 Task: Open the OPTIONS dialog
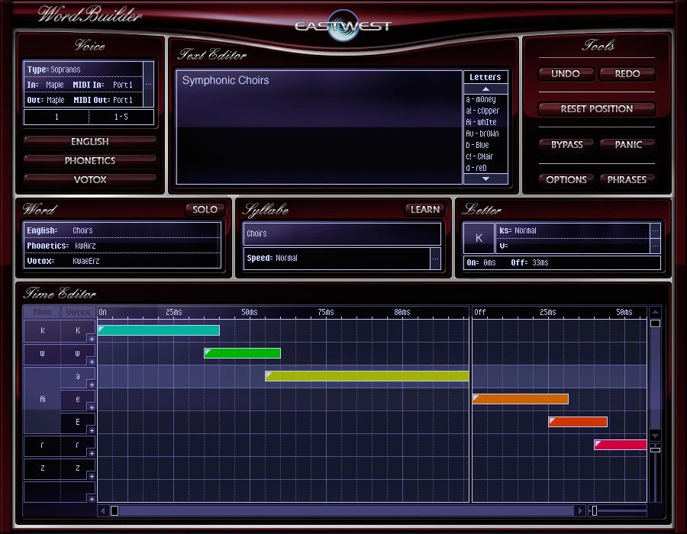coord(566,179)
